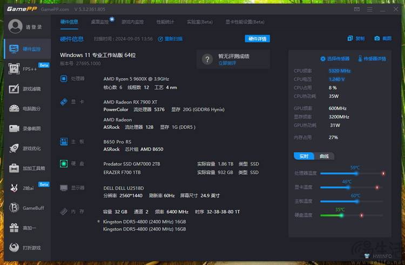Click the 扫描时间 2024-09-05 13:56 text
Image resolution: width=405 pixels, height=265 pixels.
point(123,39)
